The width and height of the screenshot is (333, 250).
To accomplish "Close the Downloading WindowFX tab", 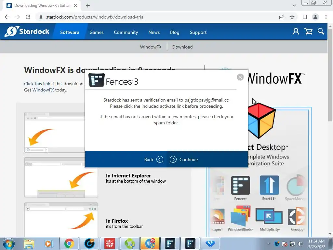I will [x=75, y=6].
